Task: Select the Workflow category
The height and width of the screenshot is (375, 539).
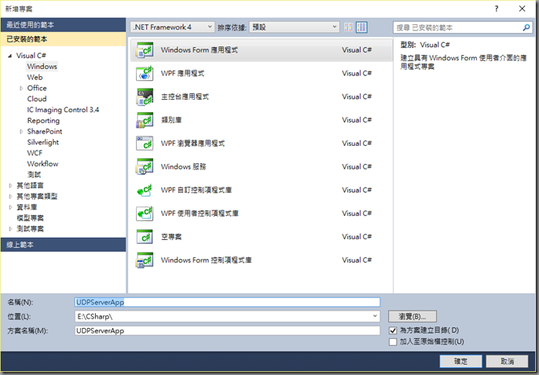Action: pos(42,164)
